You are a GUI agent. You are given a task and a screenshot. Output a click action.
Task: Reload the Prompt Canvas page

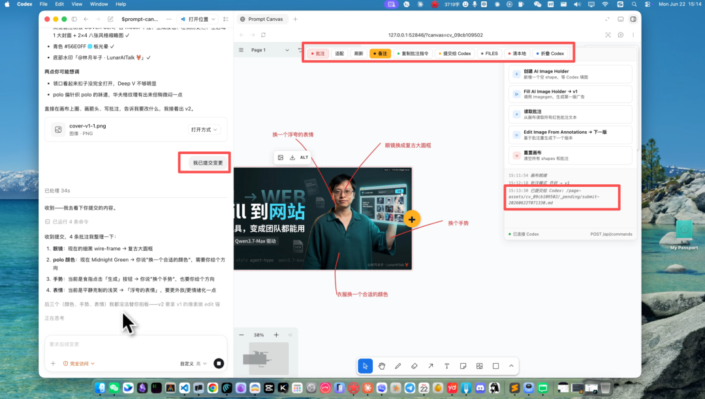point(264,35)
